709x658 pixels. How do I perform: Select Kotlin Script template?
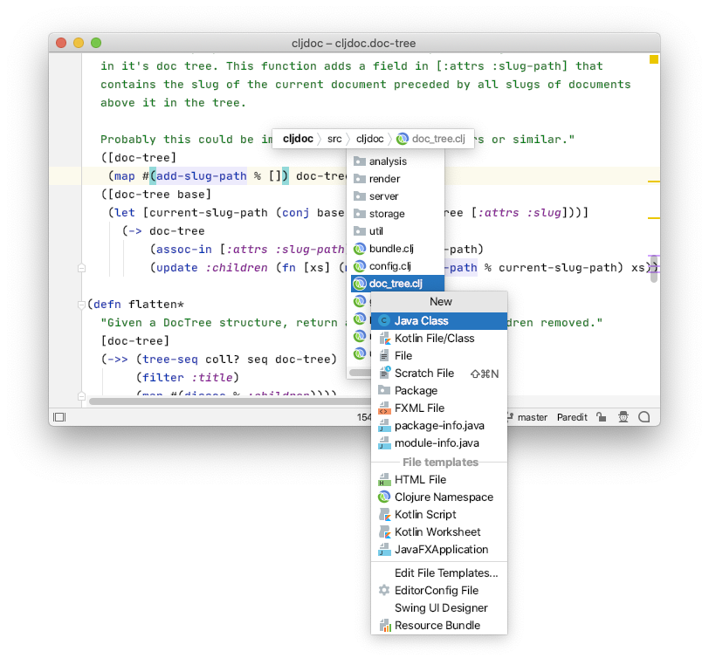[x=438, y=515]
